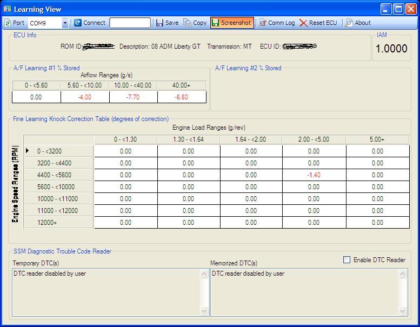Click the IAM value 1.0000
420x327 pixels.
click(x=391, y=49)
